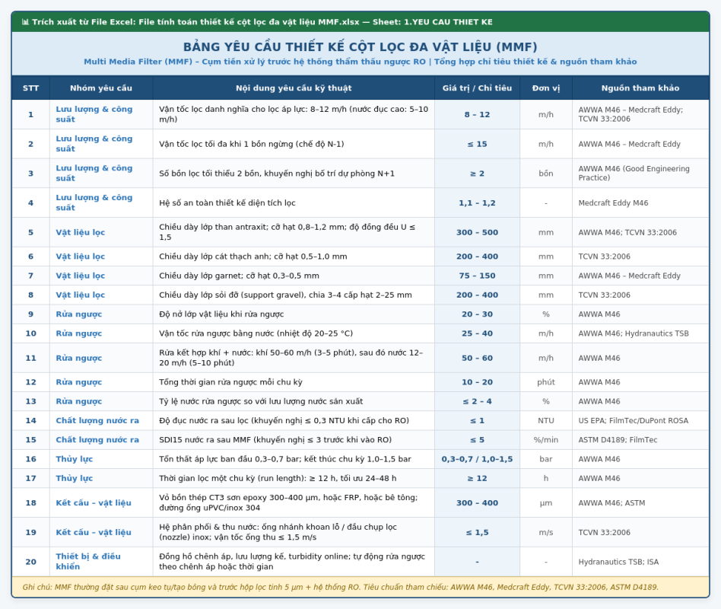Image resolution: width=721 pixels, height=609 pixels.
Task: Click the 'Nhóm yêu cầu' column header
Action: point(101,88)
